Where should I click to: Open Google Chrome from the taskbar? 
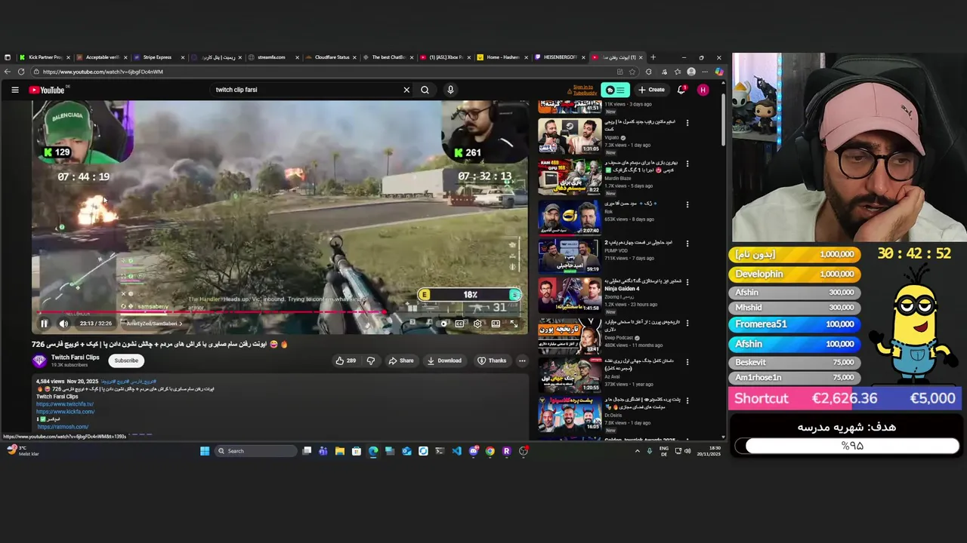(x=490, y=451)
